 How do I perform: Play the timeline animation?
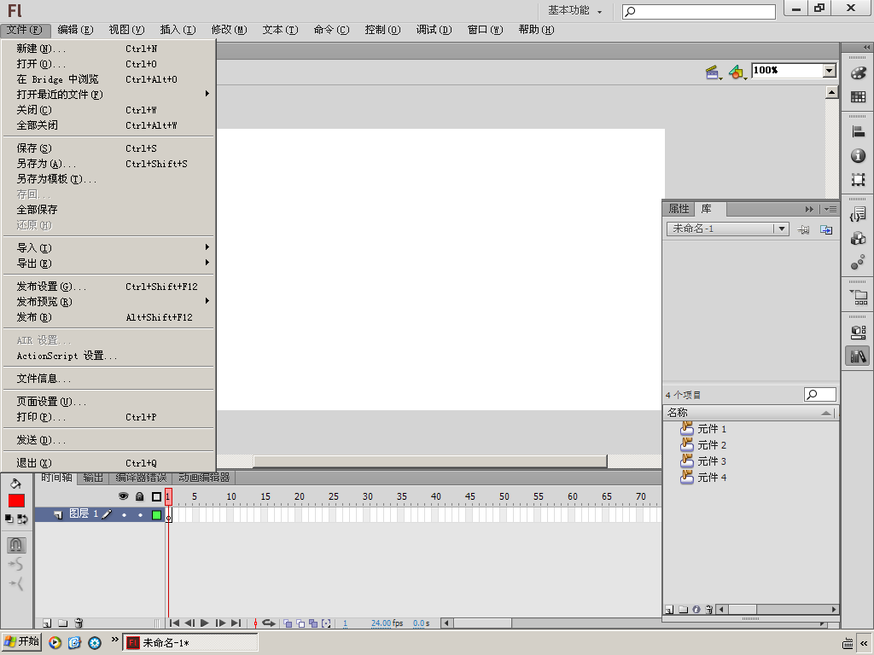point(205,623)
